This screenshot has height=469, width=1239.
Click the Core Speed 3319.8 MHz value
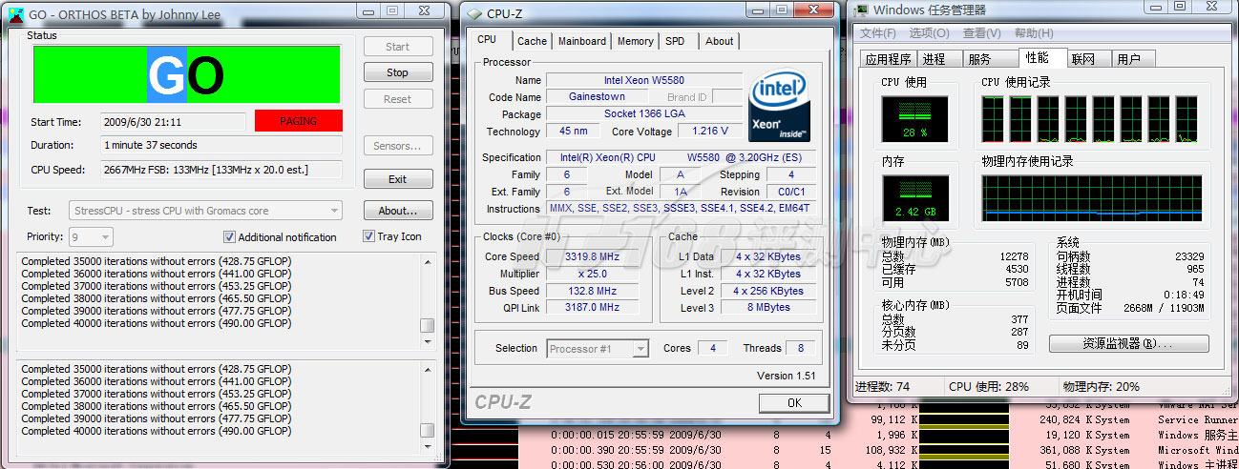(x=592, y=256)
